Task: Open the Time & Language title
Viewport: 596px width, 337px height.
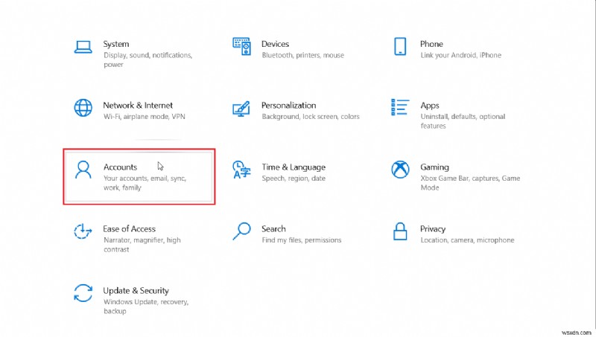Action: click(294, 167)
